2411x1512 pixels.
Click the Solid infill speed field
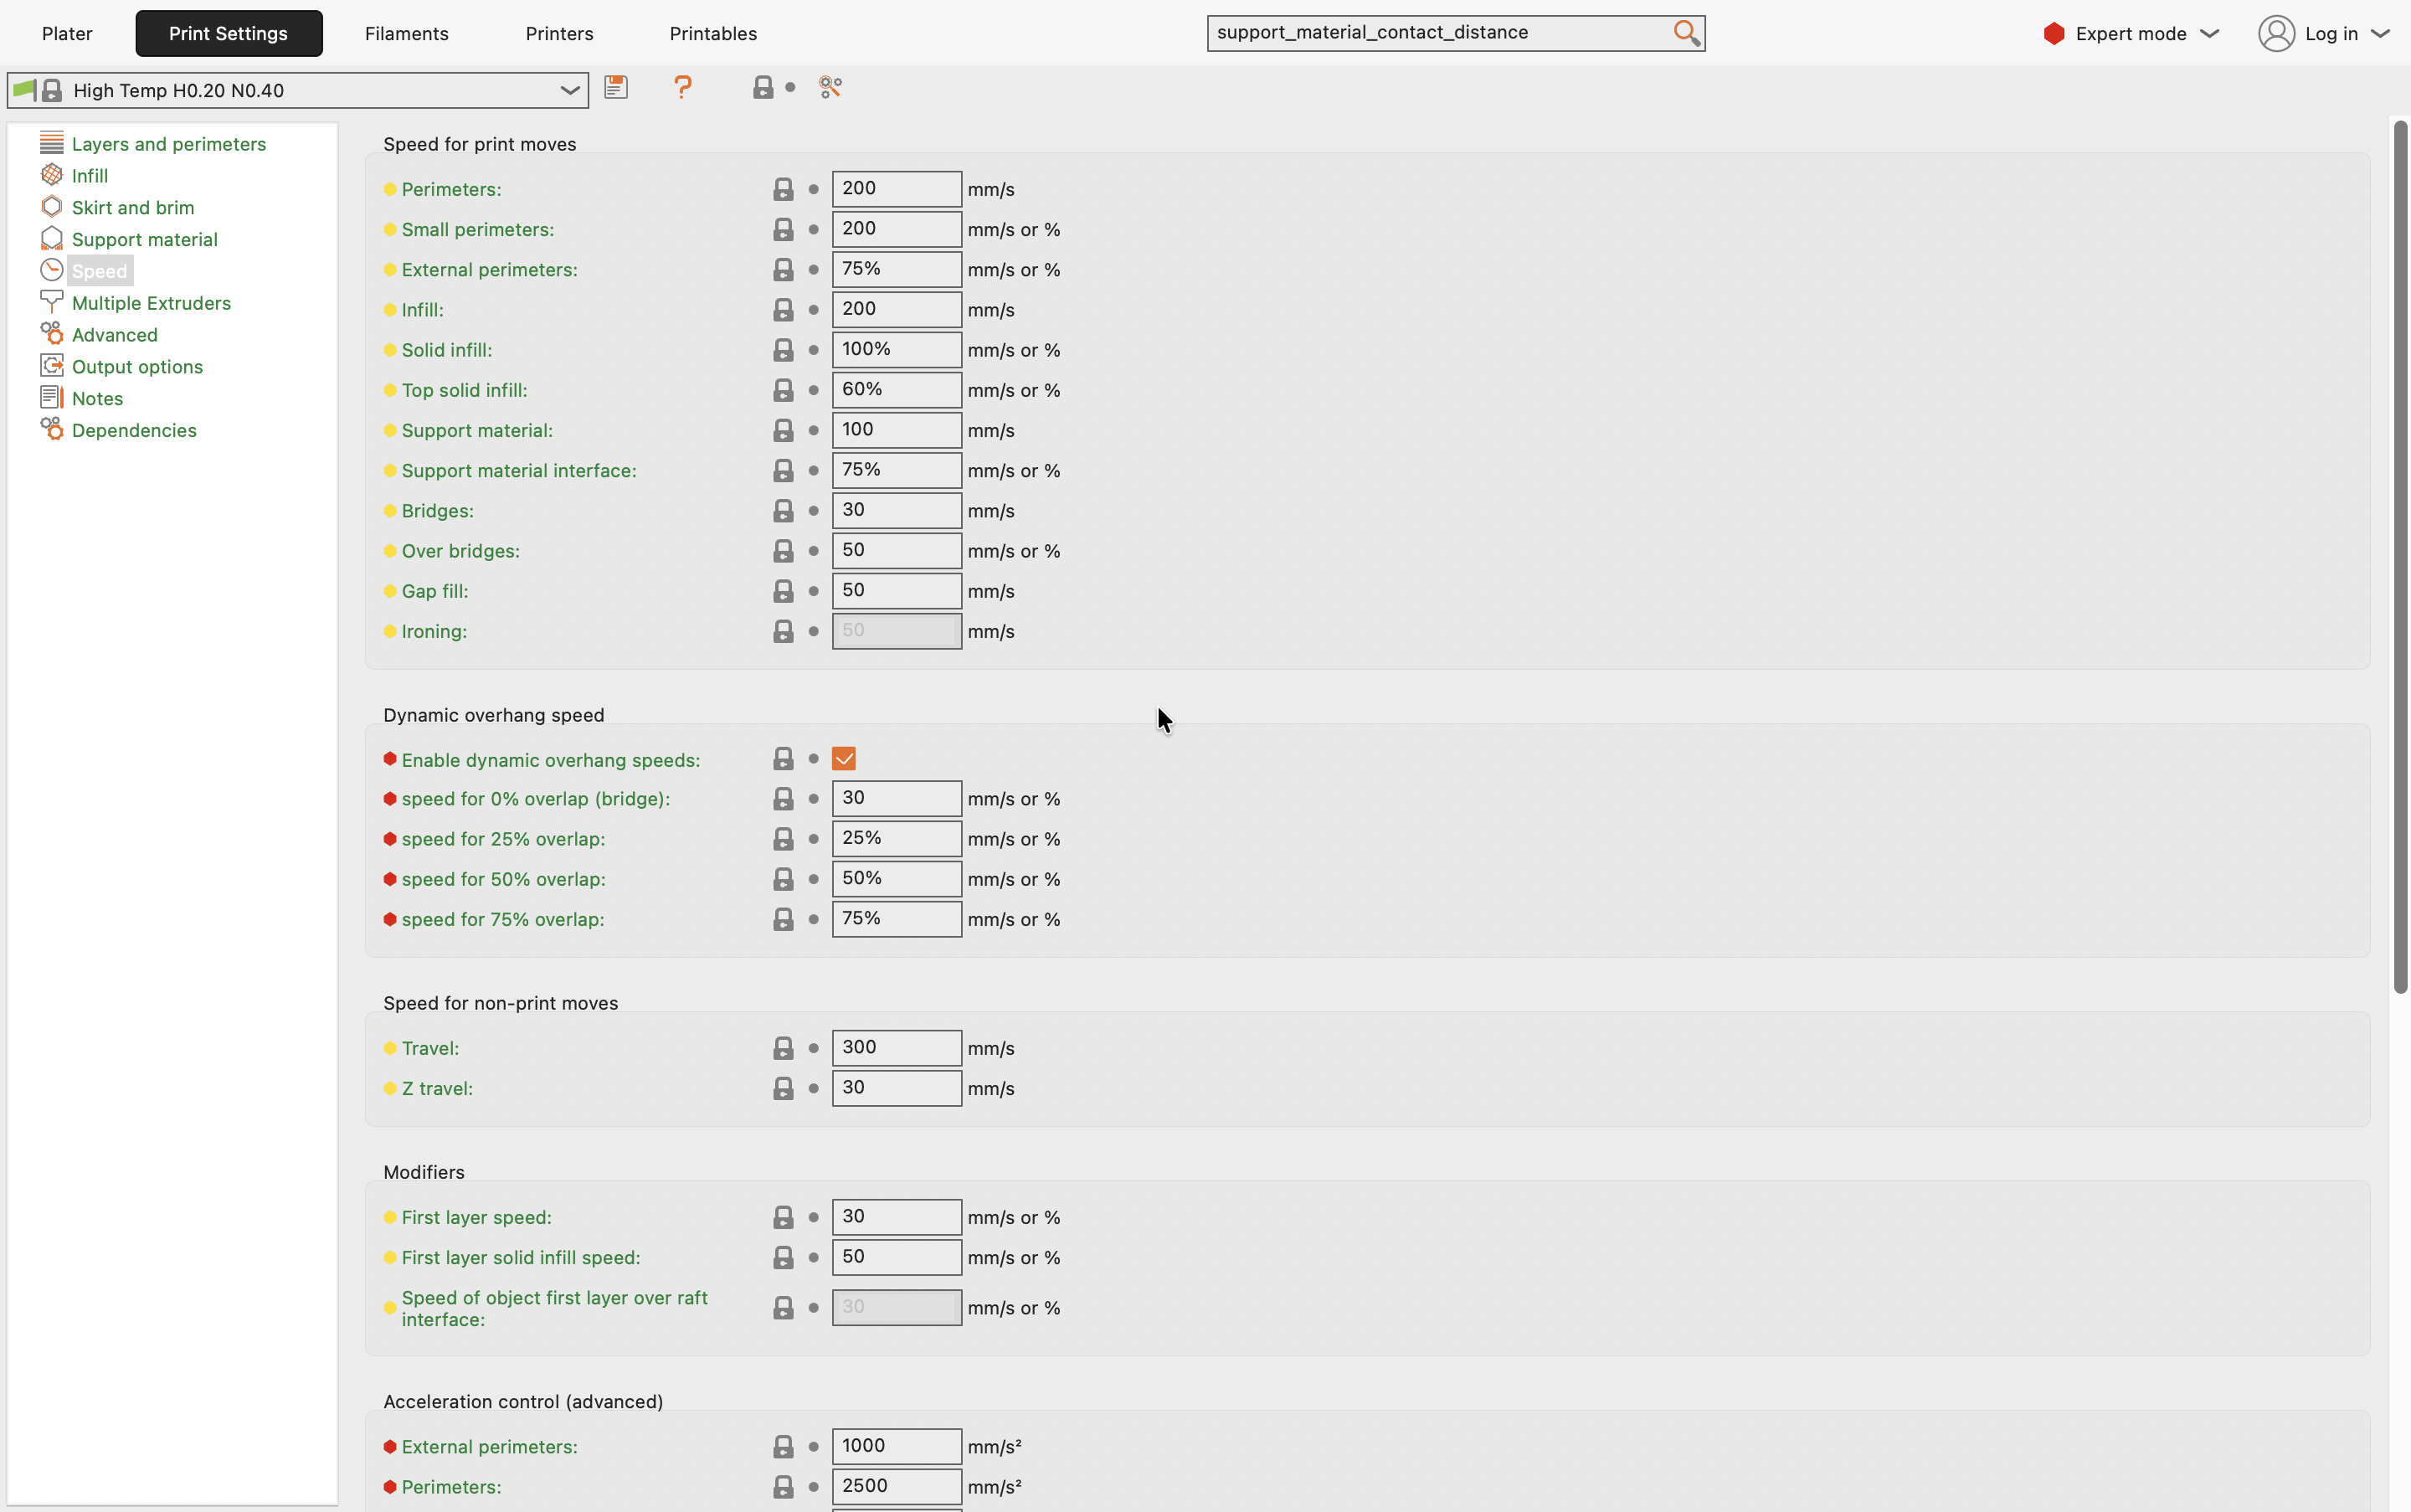pyautogui.click(x=897, y=350)
